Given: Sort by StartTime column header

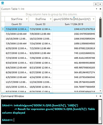Looking at the screenshot, I should point(17,19).
